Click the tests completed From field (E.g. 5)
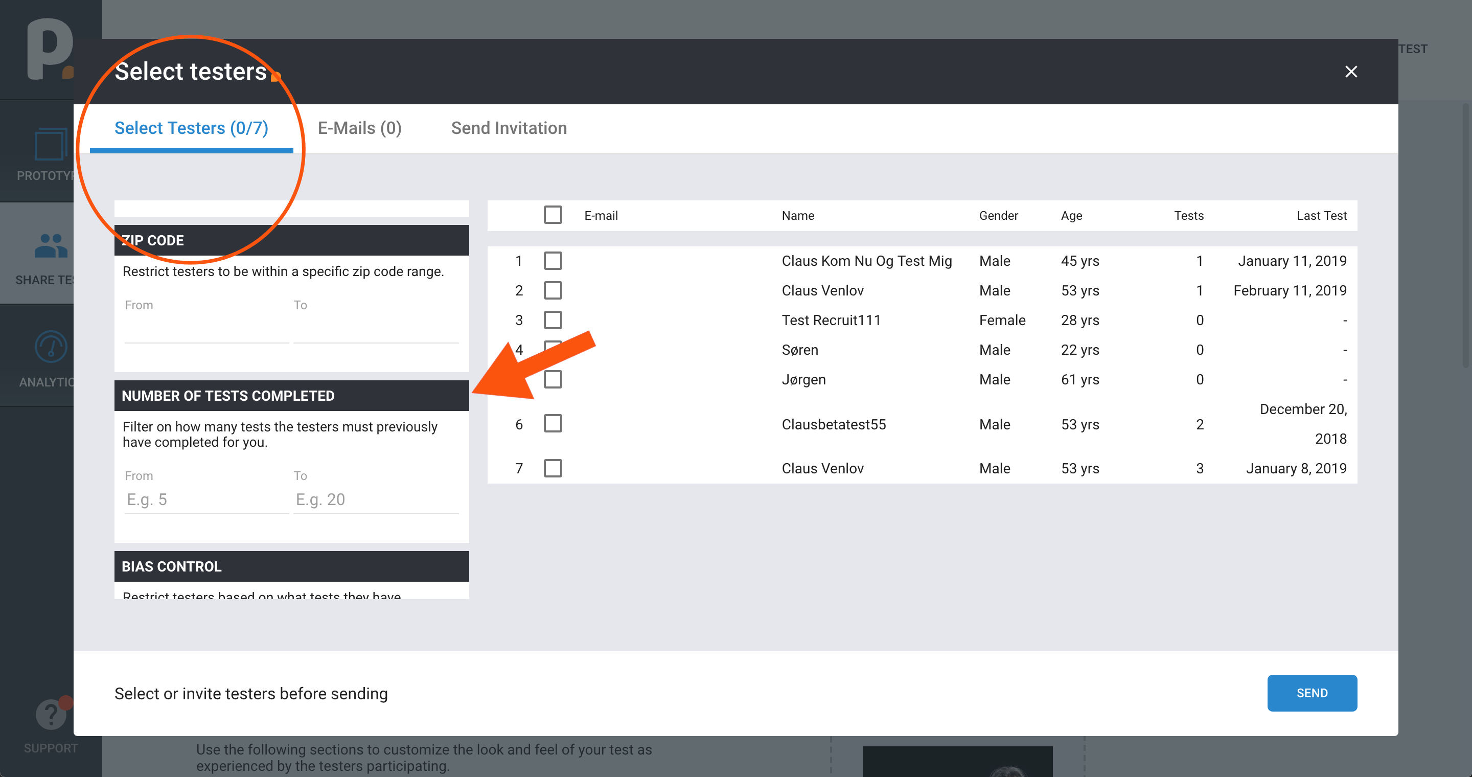Viewport: 1472px width, 777px height. click(x=207, y=499)
